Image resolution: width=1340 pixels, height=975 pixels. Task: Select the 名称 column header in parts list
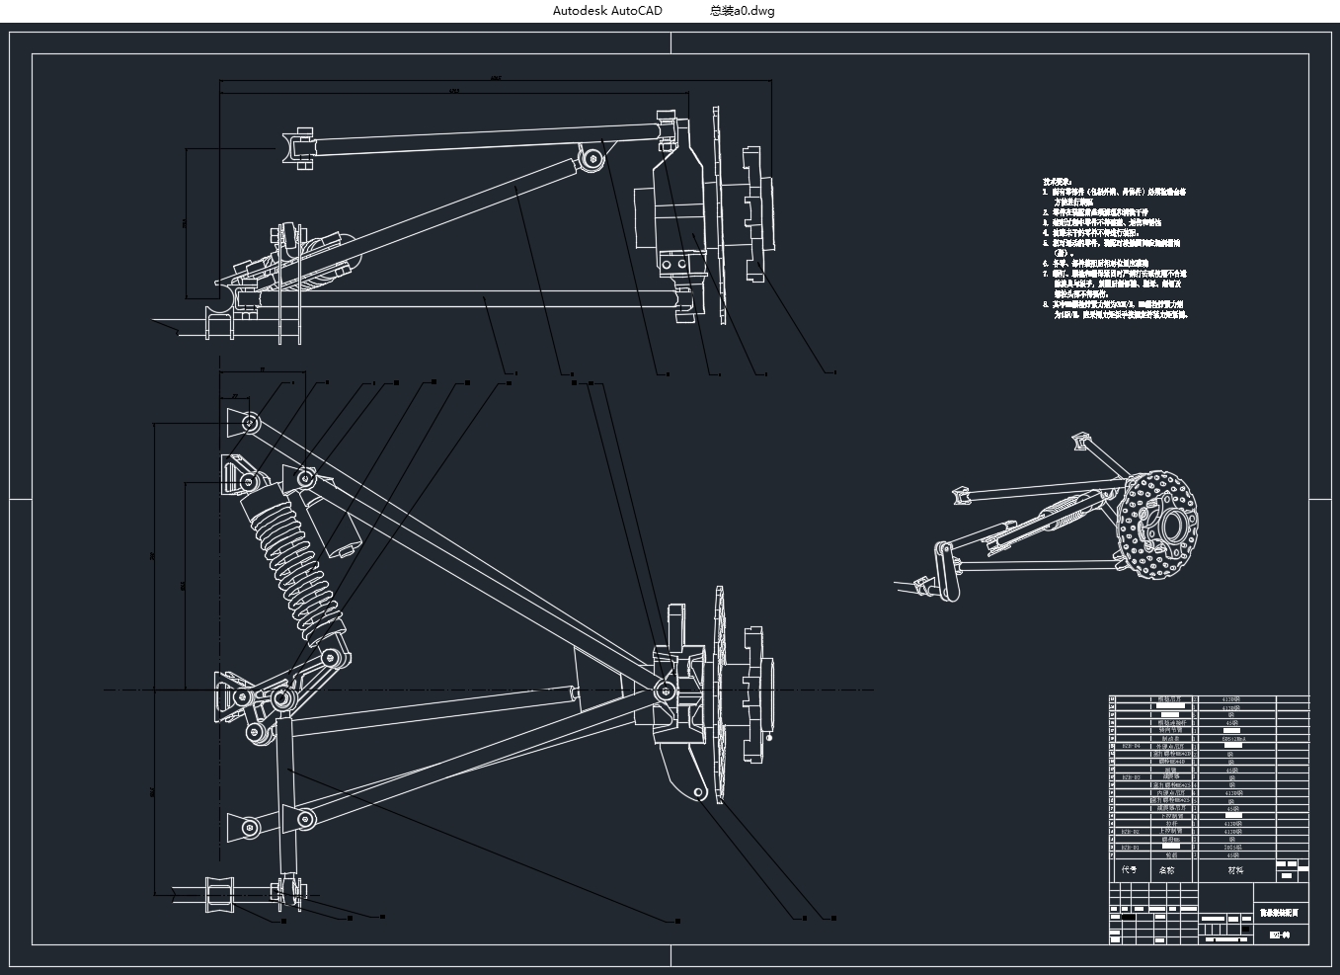click(x=1167, y=870)
